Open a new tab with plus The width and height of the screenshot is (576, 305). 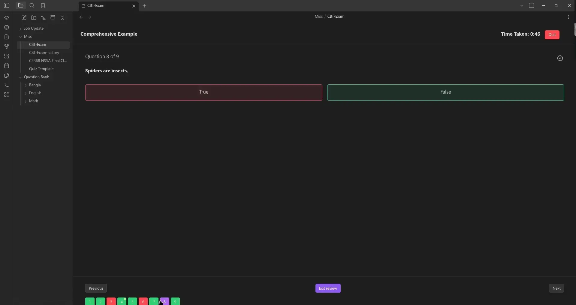coord(145,6)
